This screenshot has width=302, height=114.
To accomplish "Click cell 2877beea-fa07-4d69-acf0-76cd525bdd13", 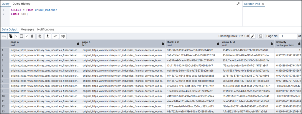I will point(193,106).
